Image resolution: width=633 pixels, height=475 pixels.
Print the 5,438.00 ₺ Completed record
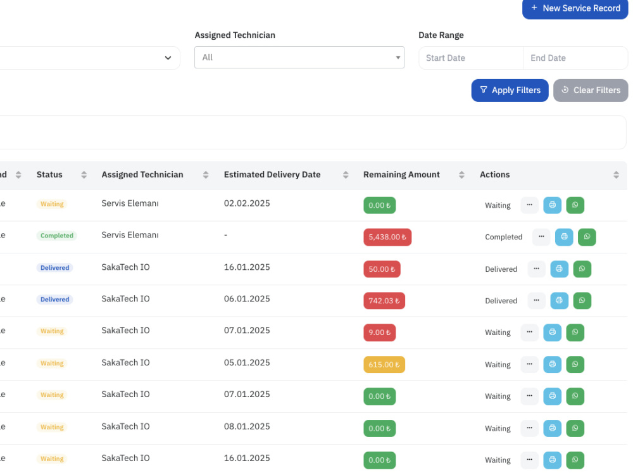[x=563, y=237]
